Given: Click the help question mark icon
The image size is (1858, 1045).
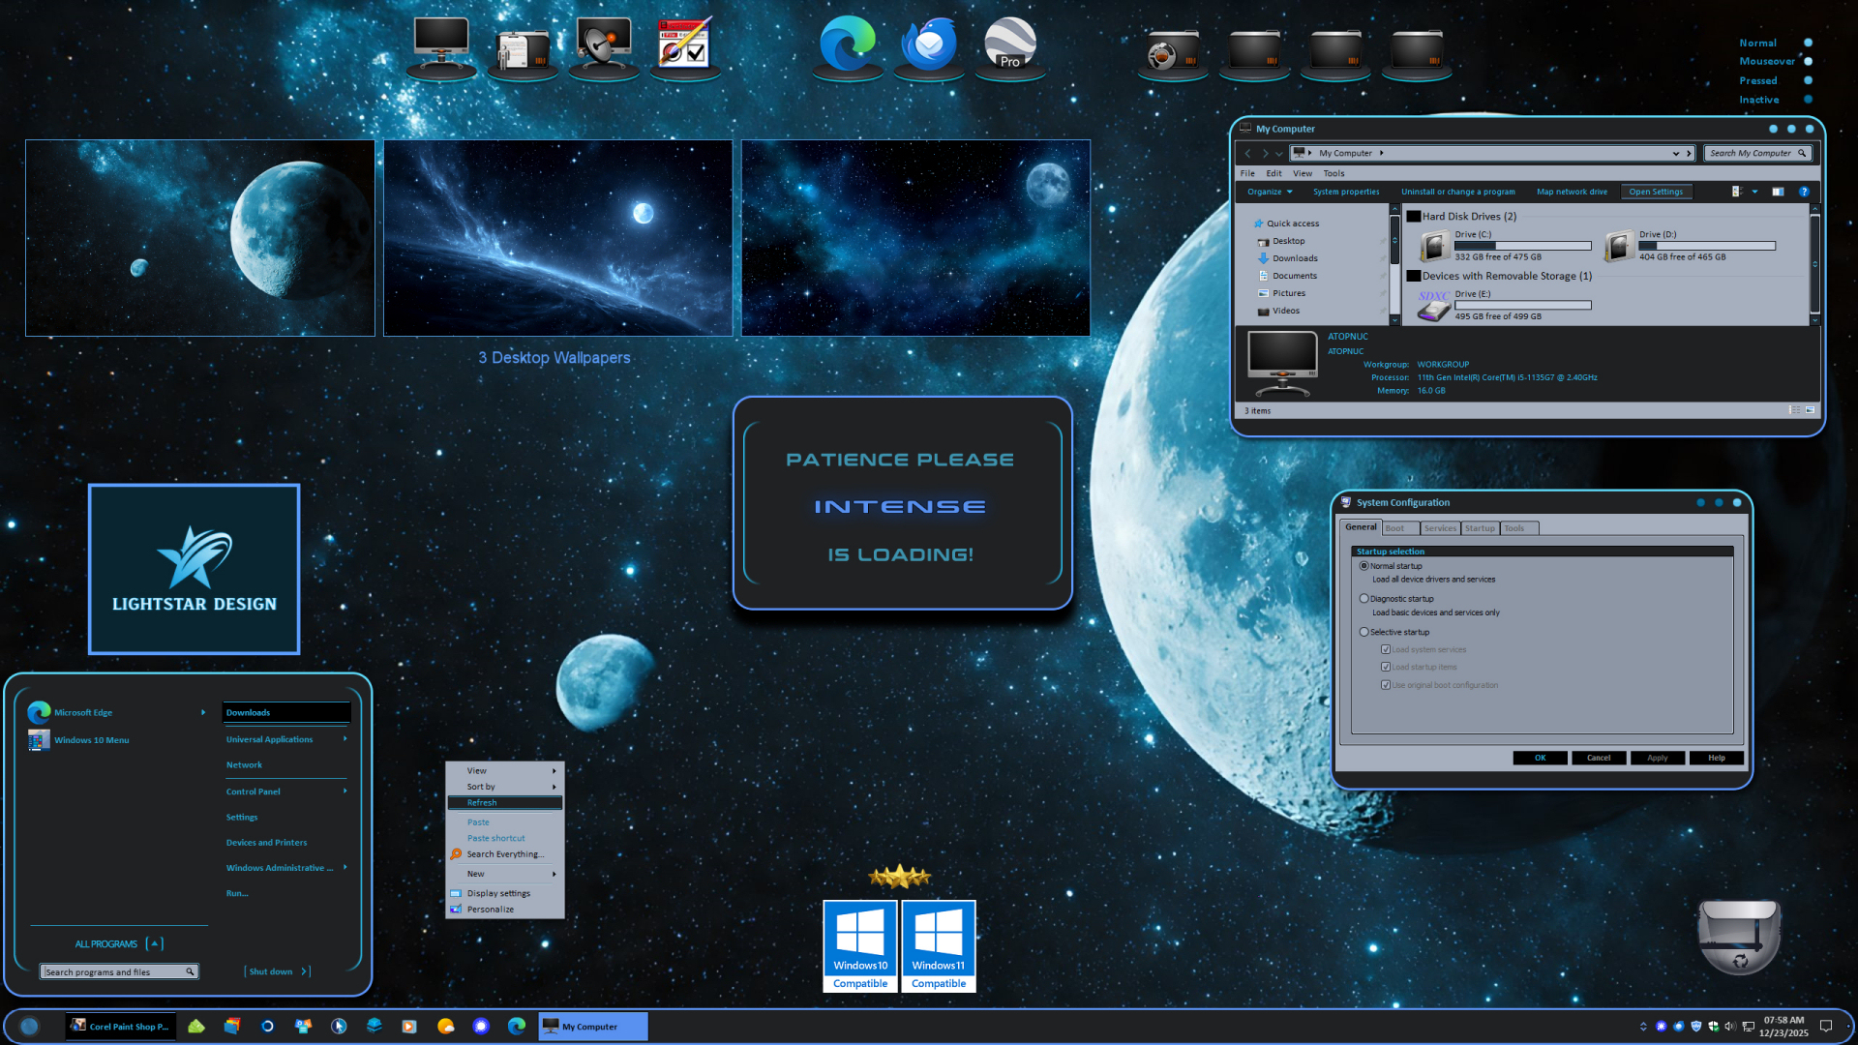Looking at the screenshot, I should coord(1804,192).
